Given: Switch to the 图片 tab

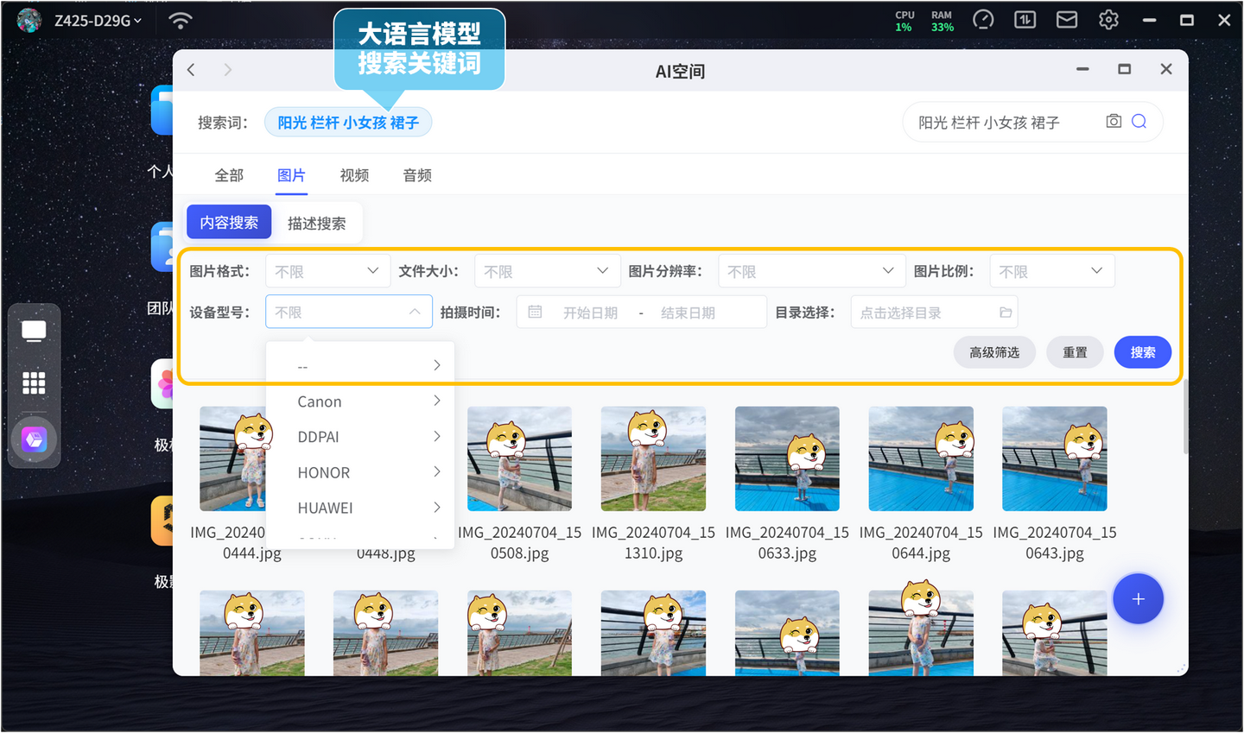Looking at the screenshot, I should [x=292, y=175].
